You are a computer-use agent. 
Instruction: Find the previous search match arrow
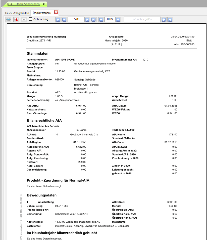tap(164, 19)
